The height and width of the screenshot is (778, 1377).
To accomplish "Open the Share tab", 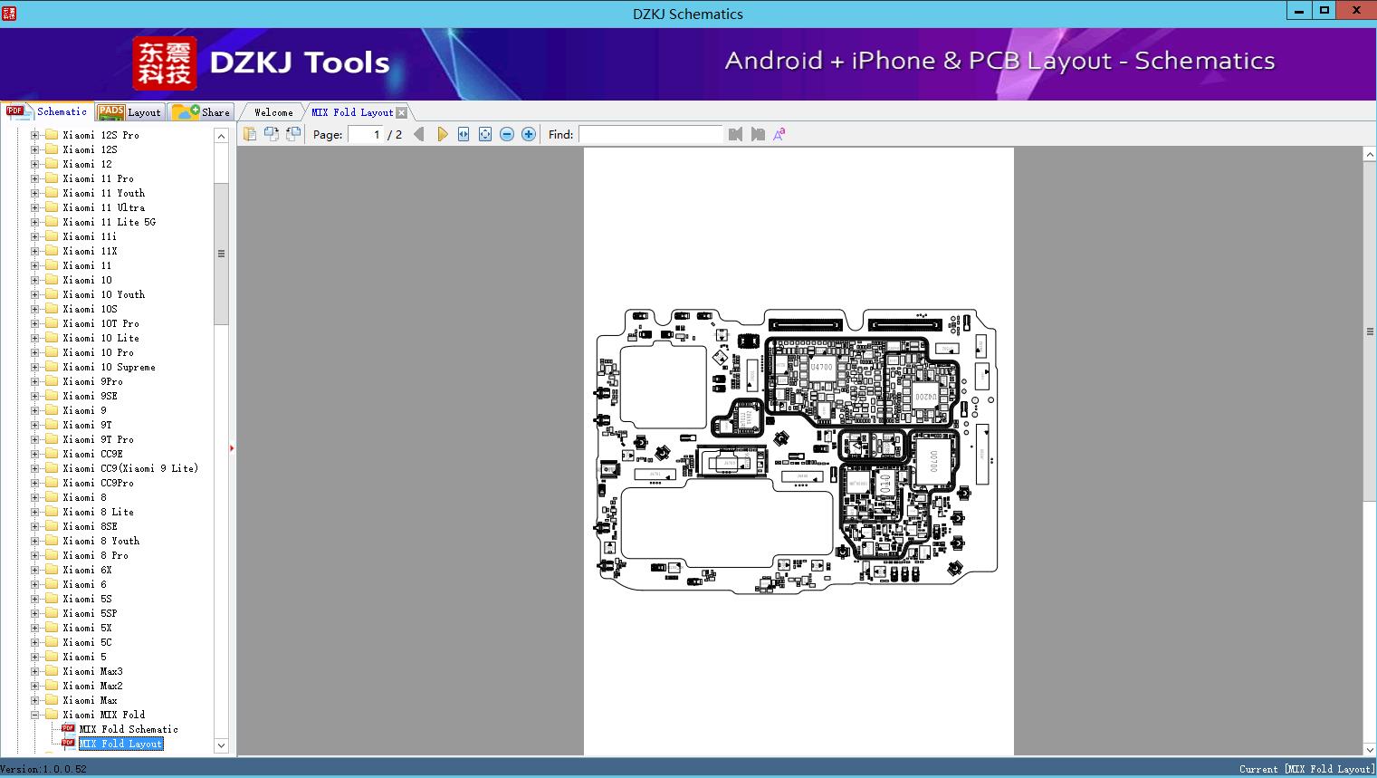I will pyautogui.click(x=201, y=112).
